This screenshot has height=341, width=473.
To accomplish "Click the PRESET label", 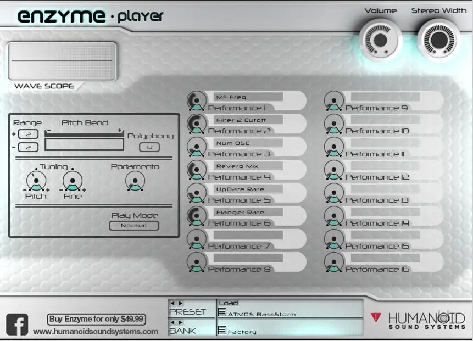I will (187, 312).
